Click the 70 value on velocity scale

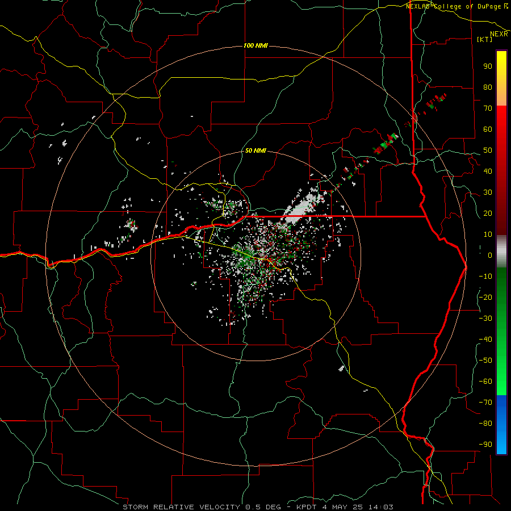pyautogui.click(x=488, y=108)
